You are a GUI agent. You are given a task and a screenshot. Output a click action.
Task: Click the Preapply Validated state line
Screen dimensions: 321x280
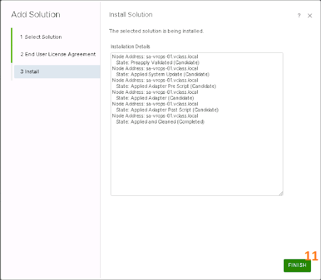coord(157,62)
